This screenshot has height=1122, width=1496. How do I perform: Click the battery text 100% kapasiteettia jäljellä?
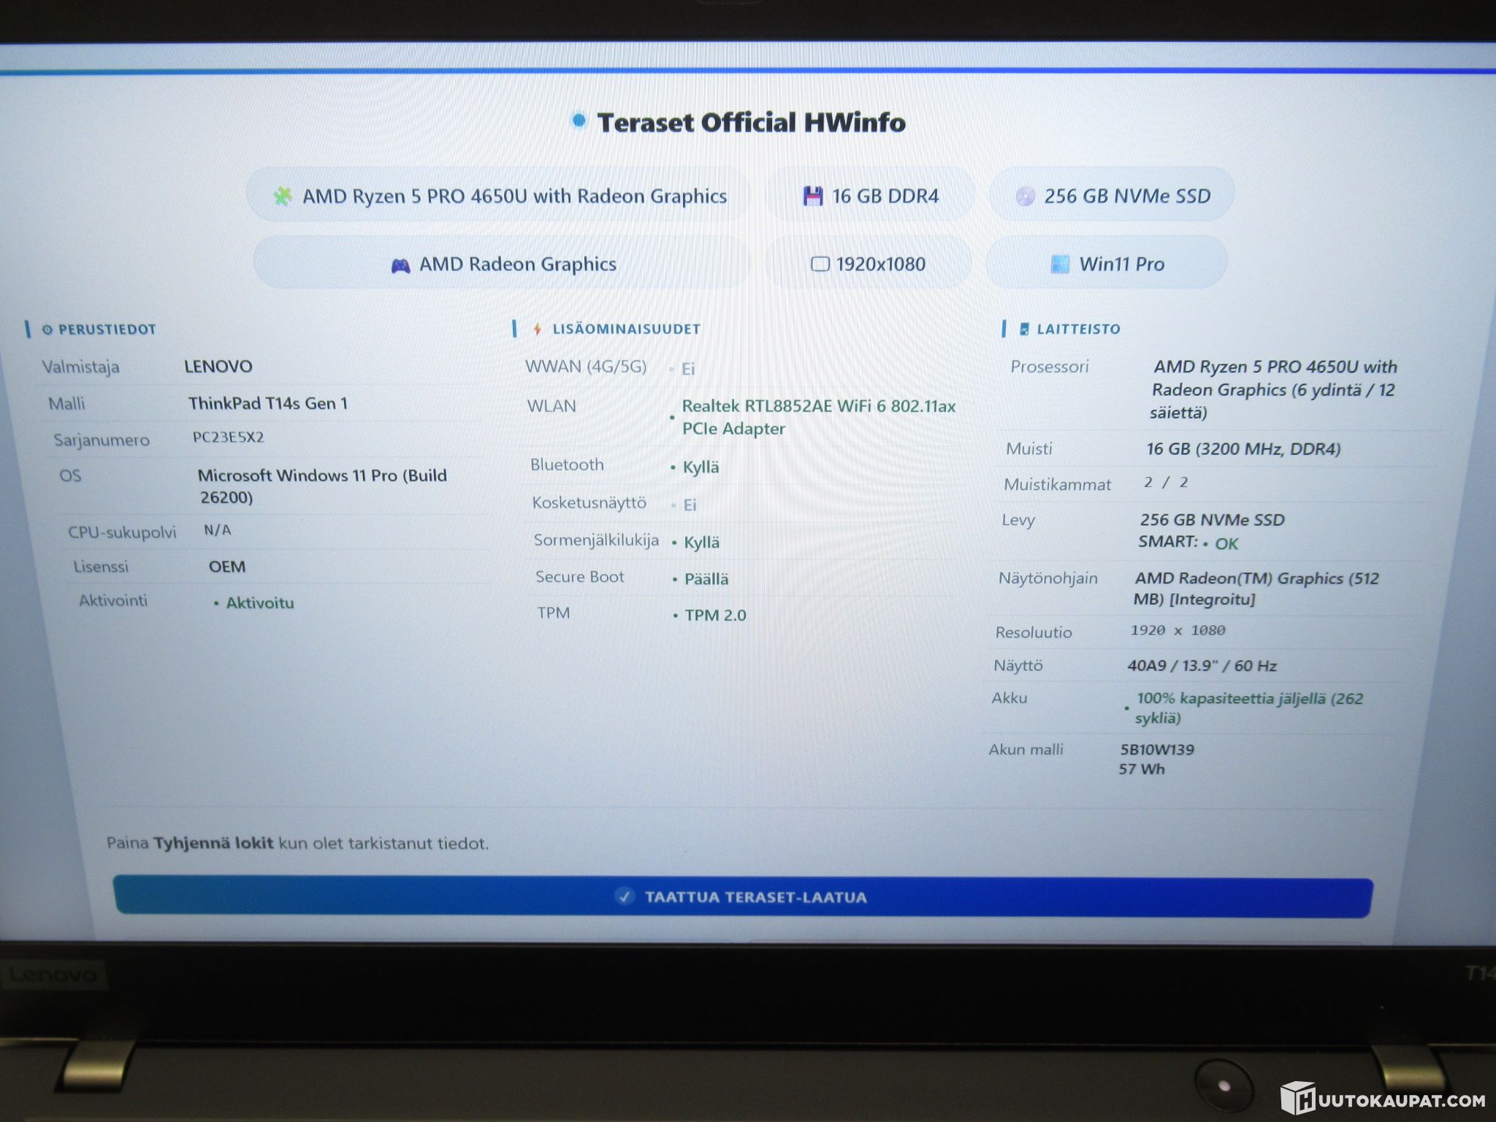click(1249, 708)
